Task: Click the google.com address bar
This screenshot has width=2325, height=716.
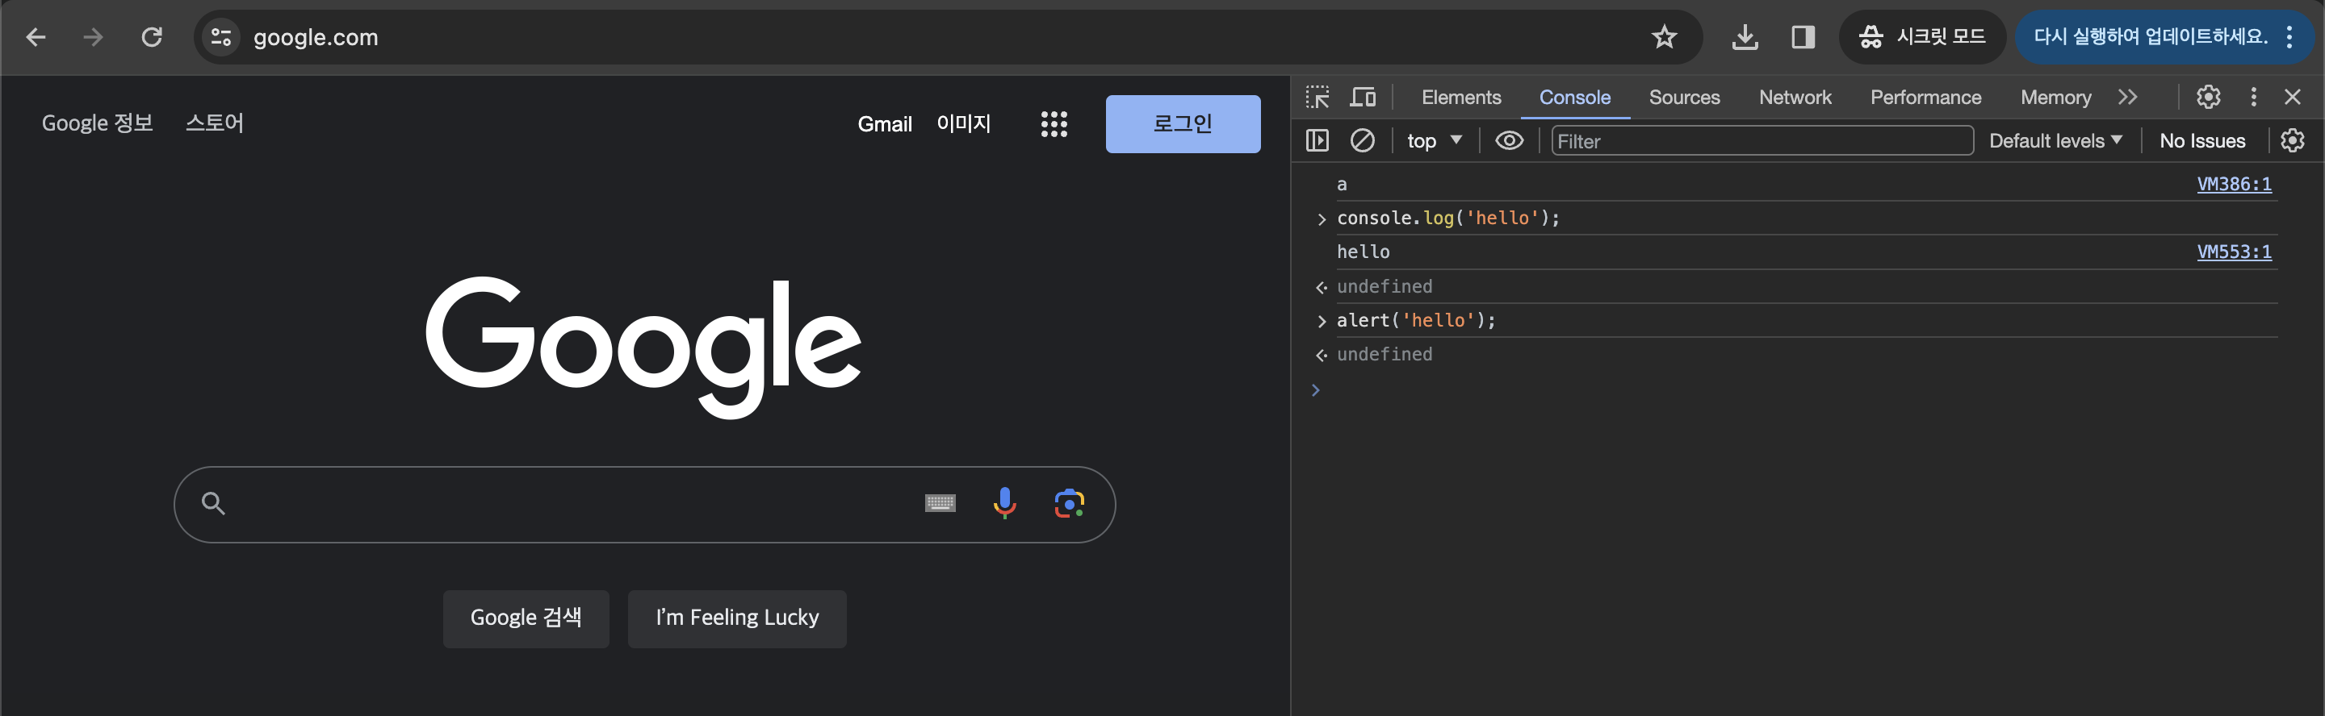Action: (948, 37)
